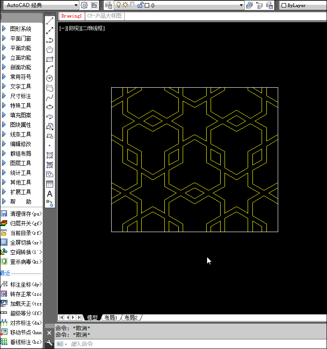Select the Line drawing tool
The height and width of the screenshot is (349, 327).
tap(50, 21)
